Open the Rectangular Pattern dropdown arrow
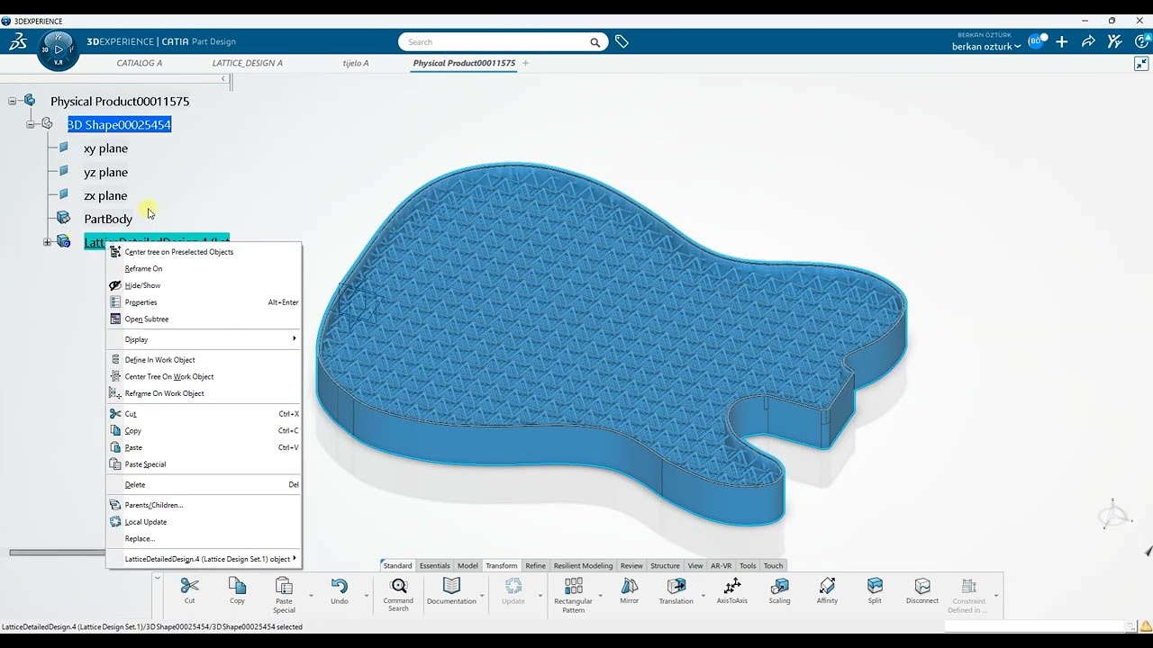Image resolution: width=1153 pixels, height=648 pixels. 600,595
